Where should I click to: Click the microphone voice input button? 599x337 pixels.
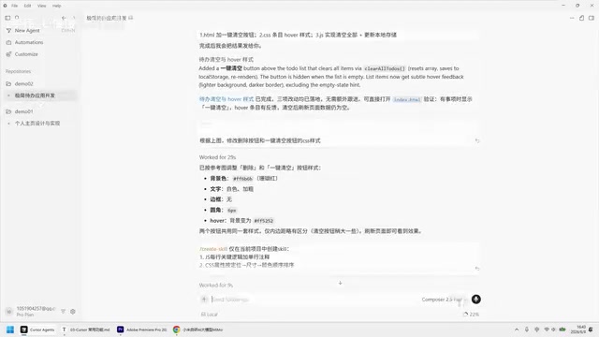[476, 300]
